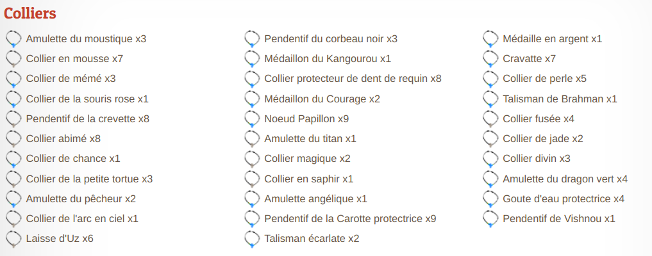This screenshot has width=652, height=256.
Task: Click the Médaillon du Kangourou x1 text
Action: (327, 59)
